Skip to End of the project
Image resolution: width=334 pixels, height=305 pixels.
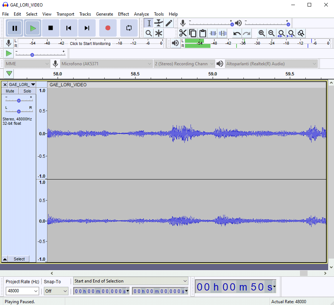[x=87, y=28]
